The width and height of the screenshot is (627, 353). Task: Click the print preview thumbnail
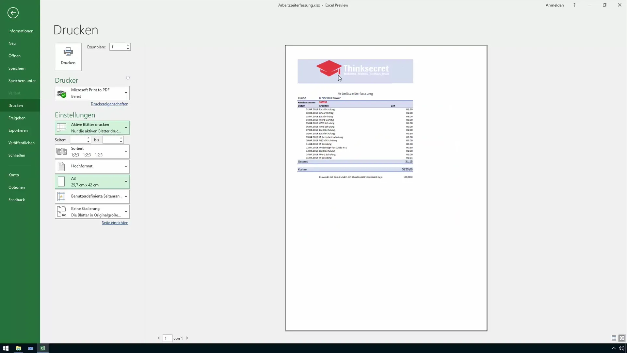(x=386, y=188)
